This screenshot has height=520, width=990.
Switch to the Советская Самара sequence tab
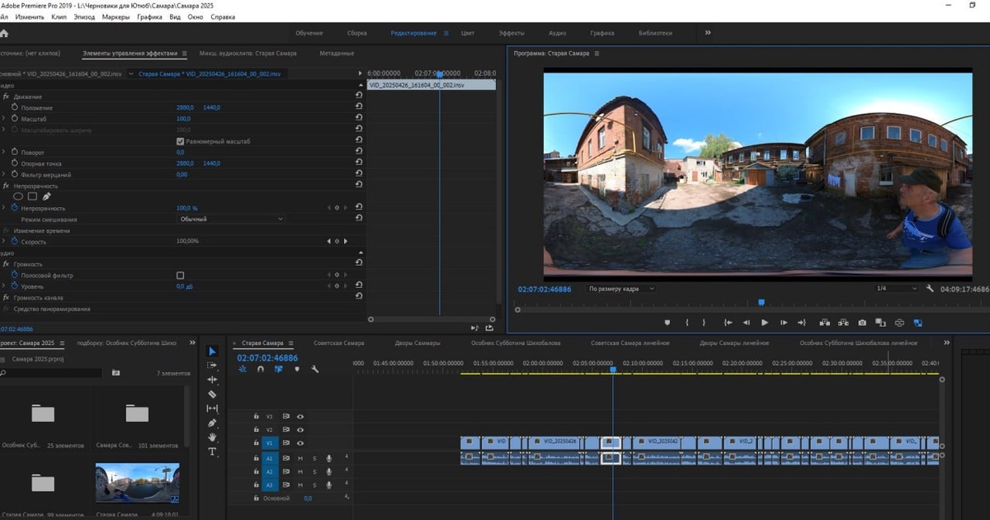coord(339,343)
